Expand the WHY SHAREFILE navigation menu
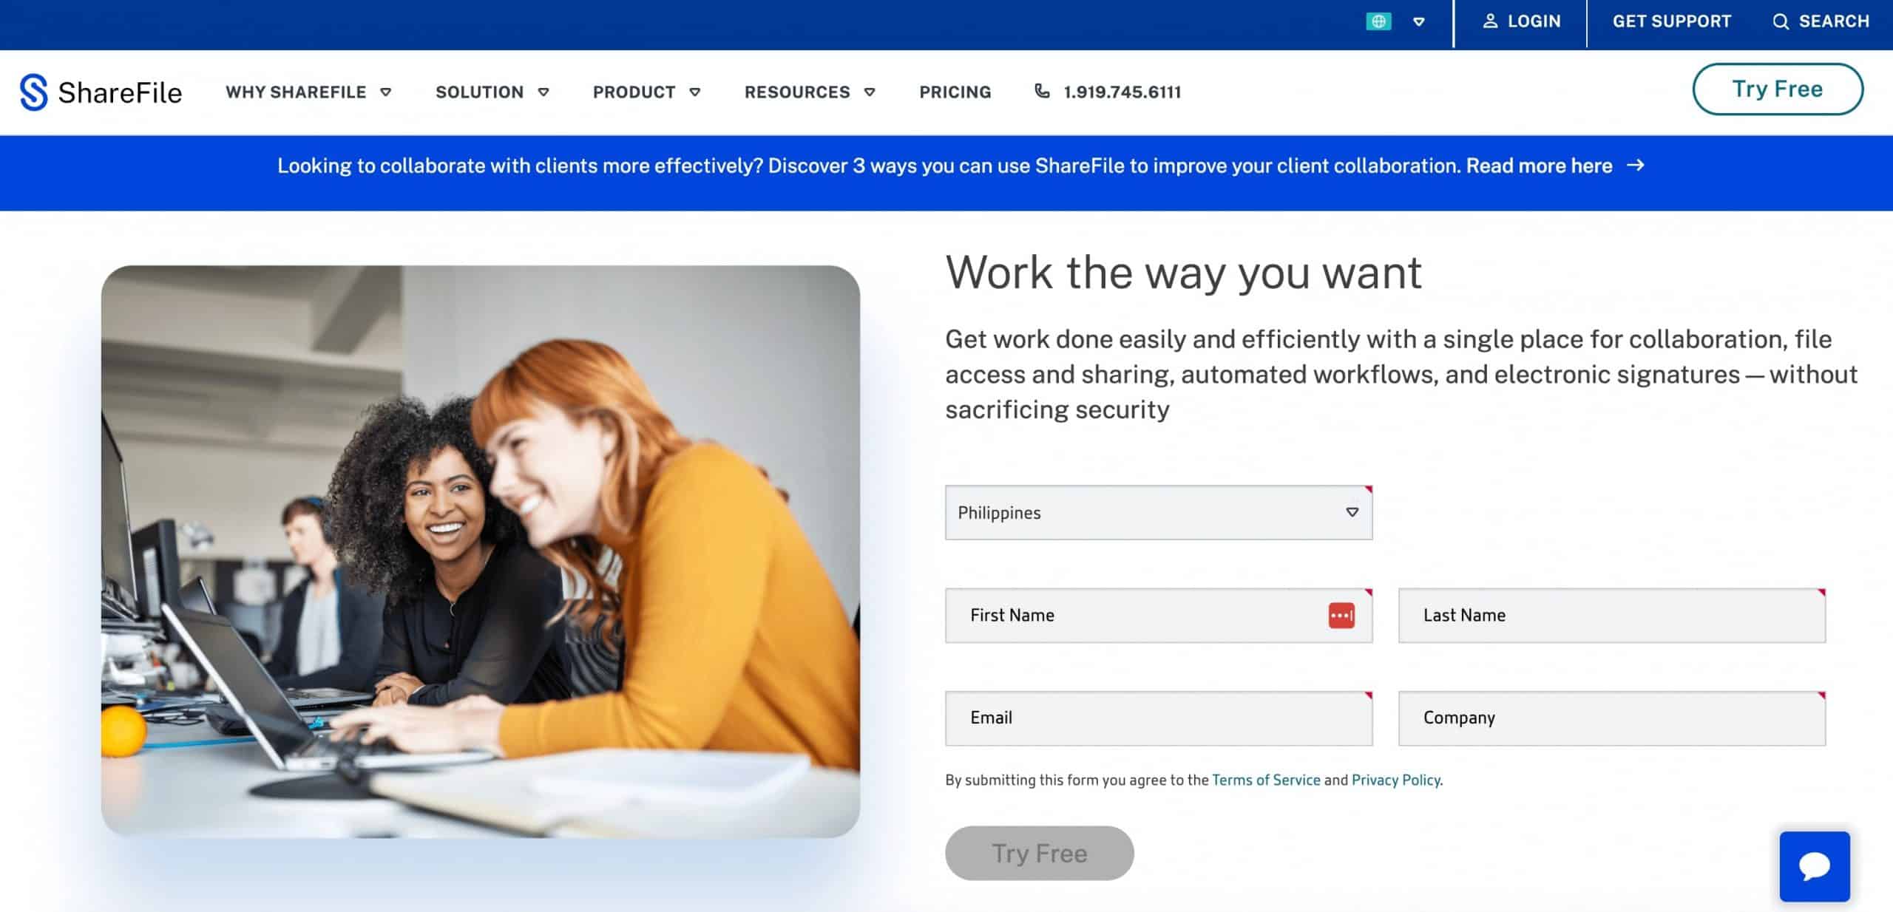 [x=311, y=92]
